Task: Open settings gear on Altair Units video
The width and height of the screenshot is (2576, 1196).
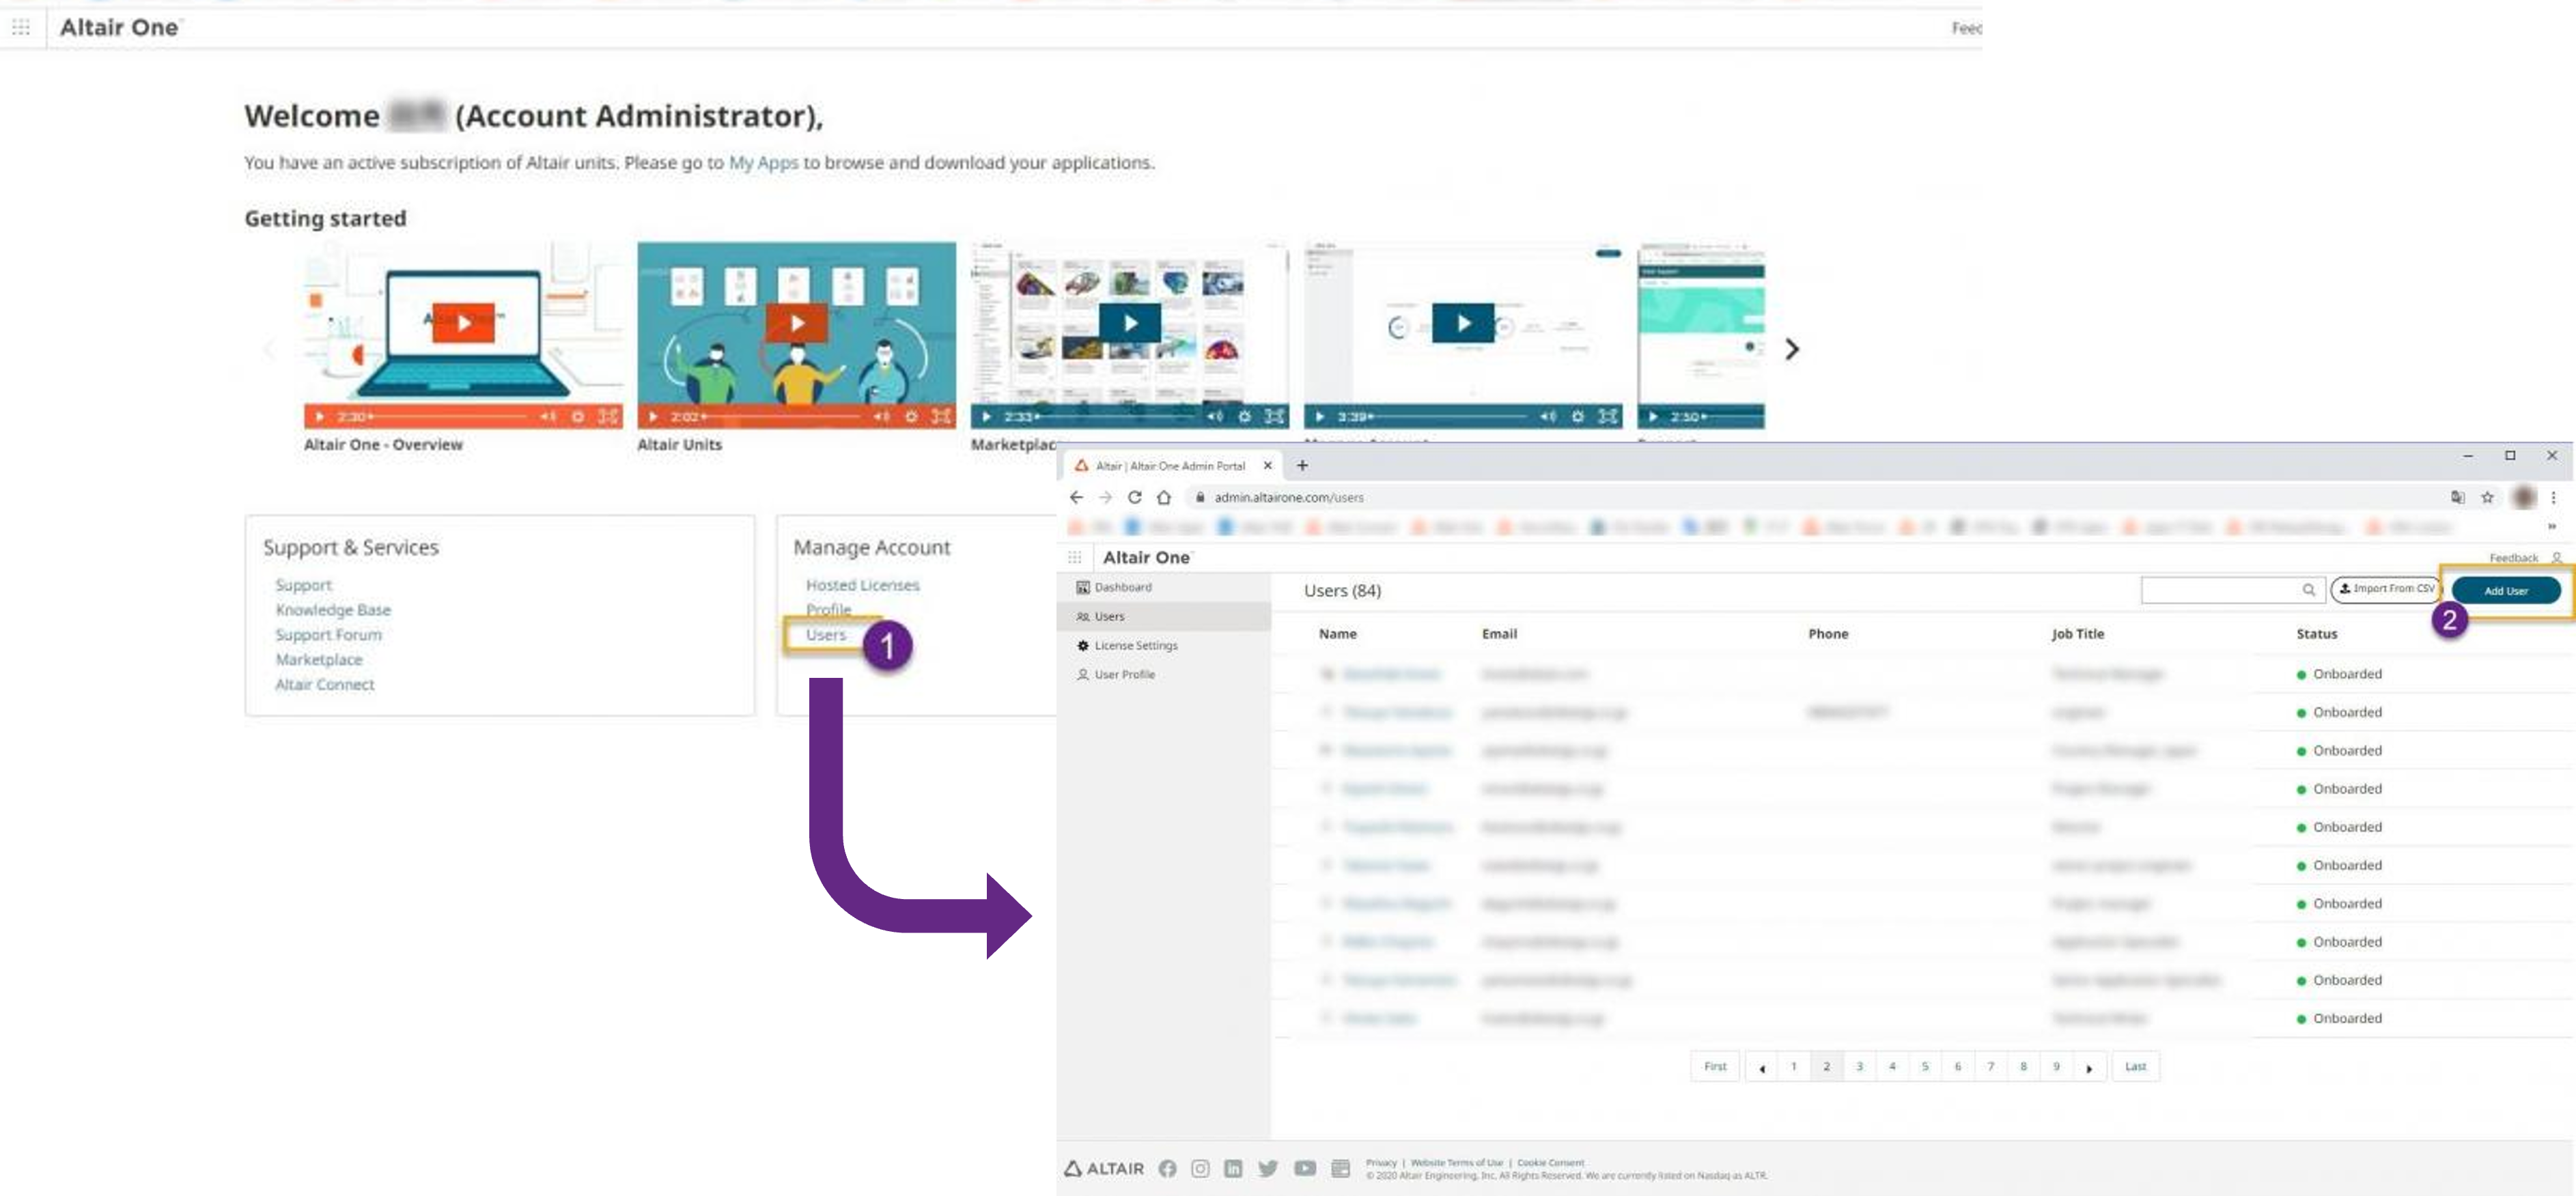Action: (911, 416)
